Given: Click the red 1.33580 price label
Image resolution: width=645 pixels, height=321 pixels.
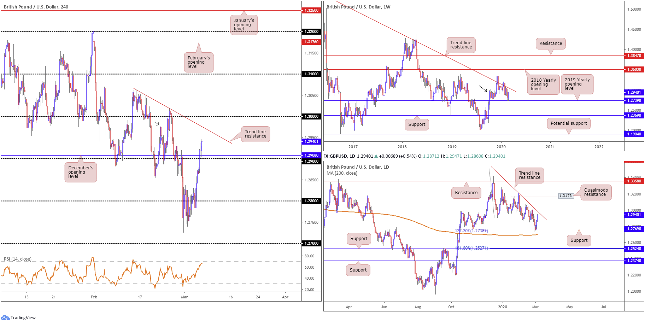Looking at the screenshot, I should pos(634,181).
